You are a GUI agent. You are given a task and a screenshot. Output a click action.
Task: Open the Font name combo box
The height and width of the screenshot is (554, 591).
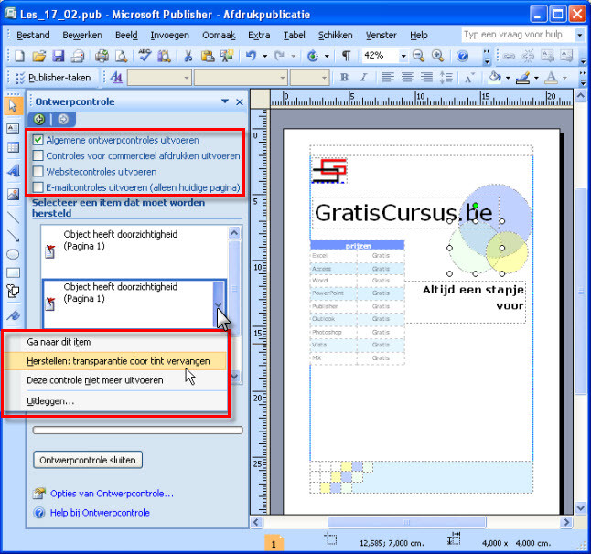point(241,78)
